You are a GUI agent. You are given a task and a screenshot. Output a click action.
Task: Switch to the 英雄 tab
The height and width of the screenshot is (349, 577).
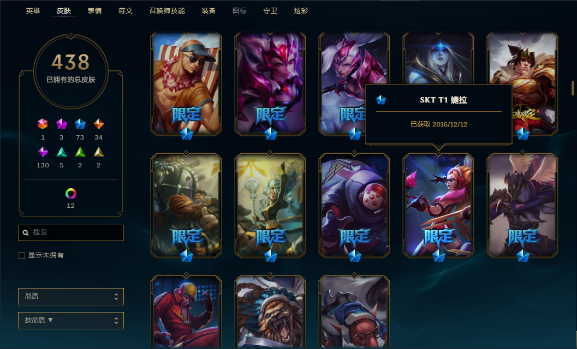pos(33,11)
